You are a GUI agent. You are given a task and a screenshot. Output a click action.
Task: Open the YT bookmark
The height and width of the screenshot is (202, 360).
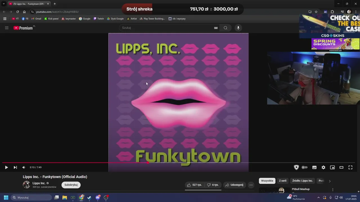coord(15,19)
